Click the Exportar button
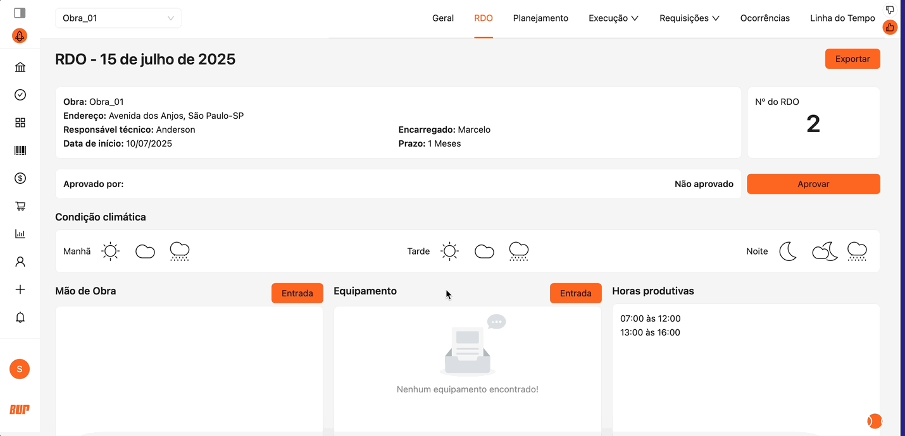 point(852,59)
